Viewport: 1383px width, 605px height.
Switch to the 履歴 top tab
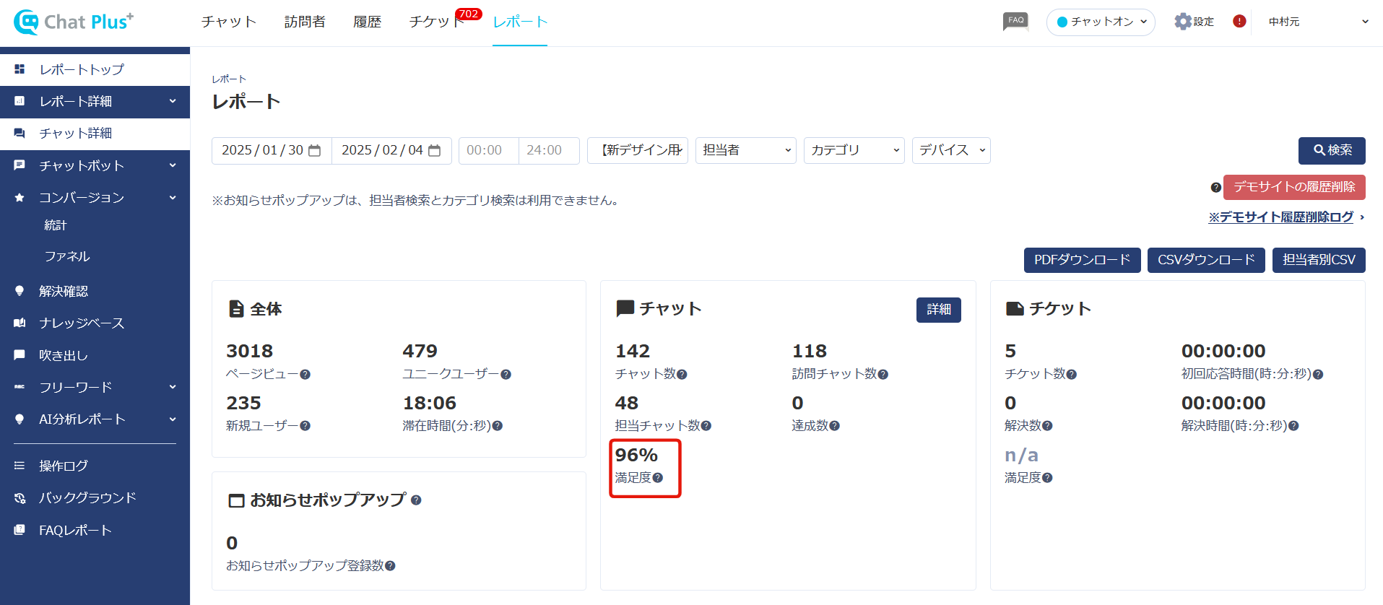pyautogui.click(x=367, y=22)
